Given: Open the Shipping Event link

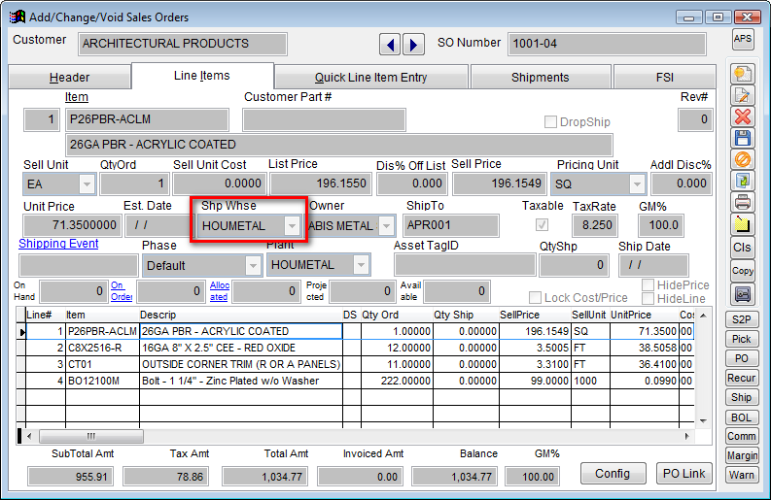Looking at the screenshot, I should point(58,244).
